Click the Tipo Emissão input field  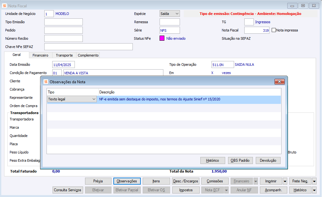click(63, 22)
